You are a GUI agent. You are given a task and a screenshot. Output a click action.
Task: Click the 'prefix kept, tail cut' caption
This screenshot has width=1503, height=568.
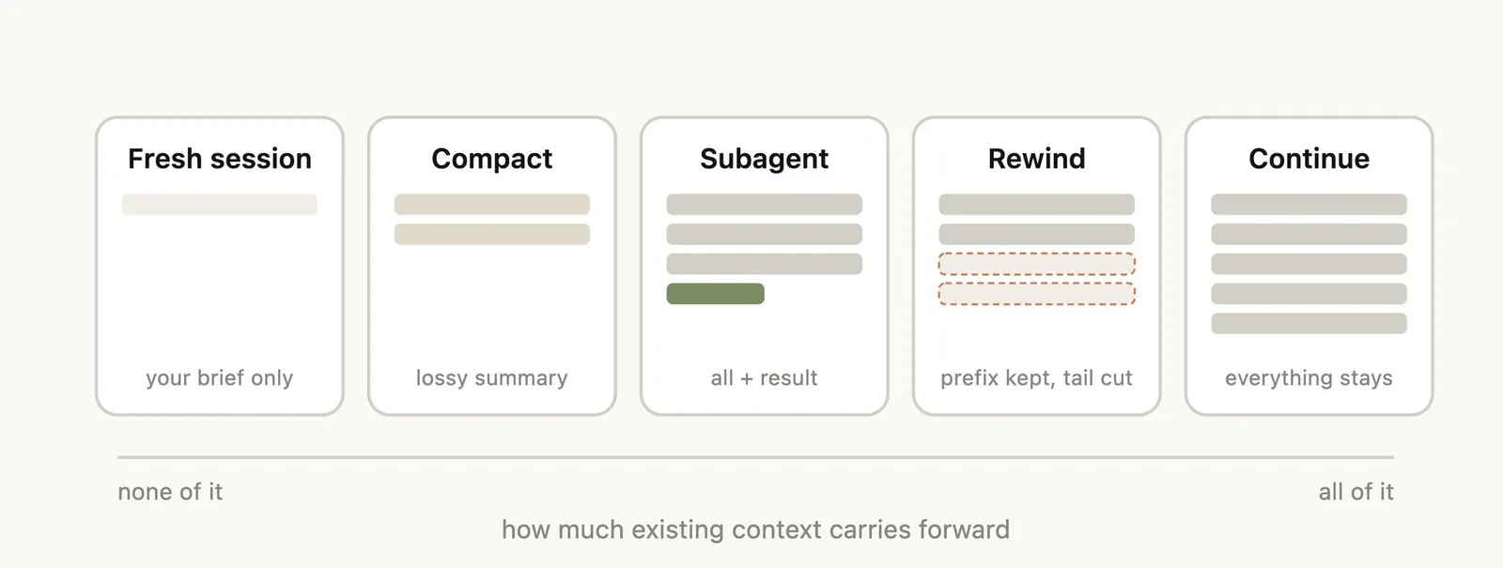pos(1036,377)
